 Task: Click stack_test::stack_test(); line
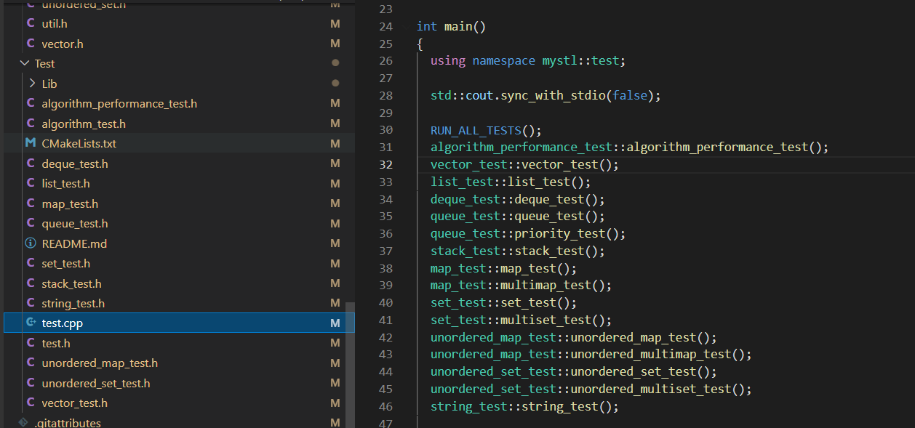[518, 251]
